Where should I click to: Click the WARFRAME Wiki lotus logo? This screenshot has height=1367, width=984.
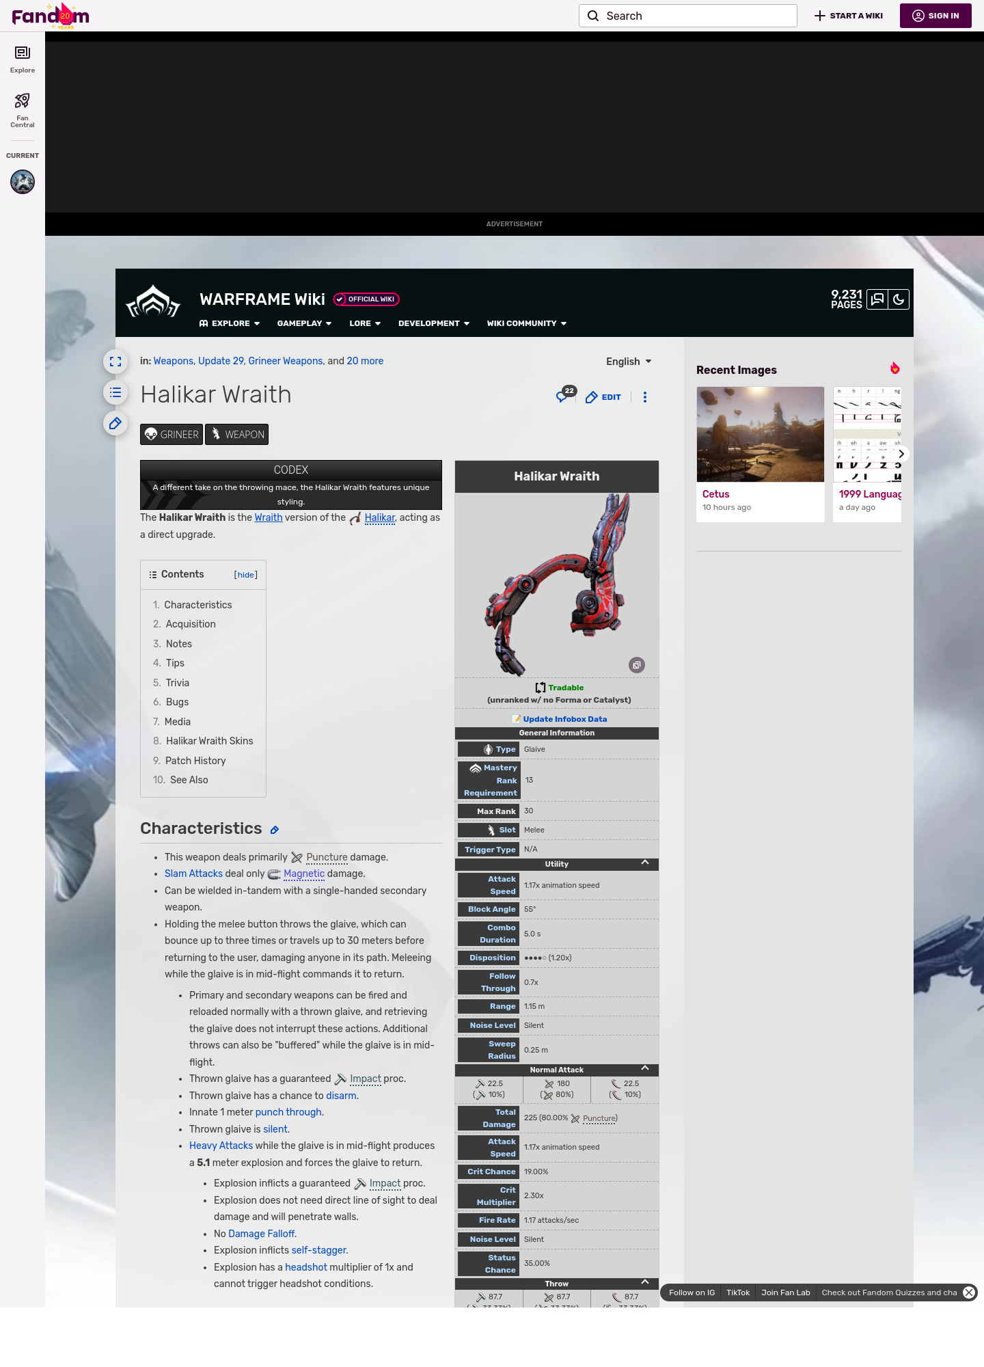coord(153,301)
